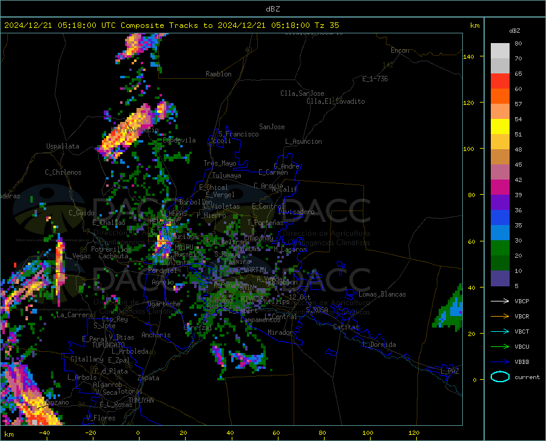Select the yellow 51 dBZ color swatch
Viewport: 546px width, 441px height.
click(500, 127)
